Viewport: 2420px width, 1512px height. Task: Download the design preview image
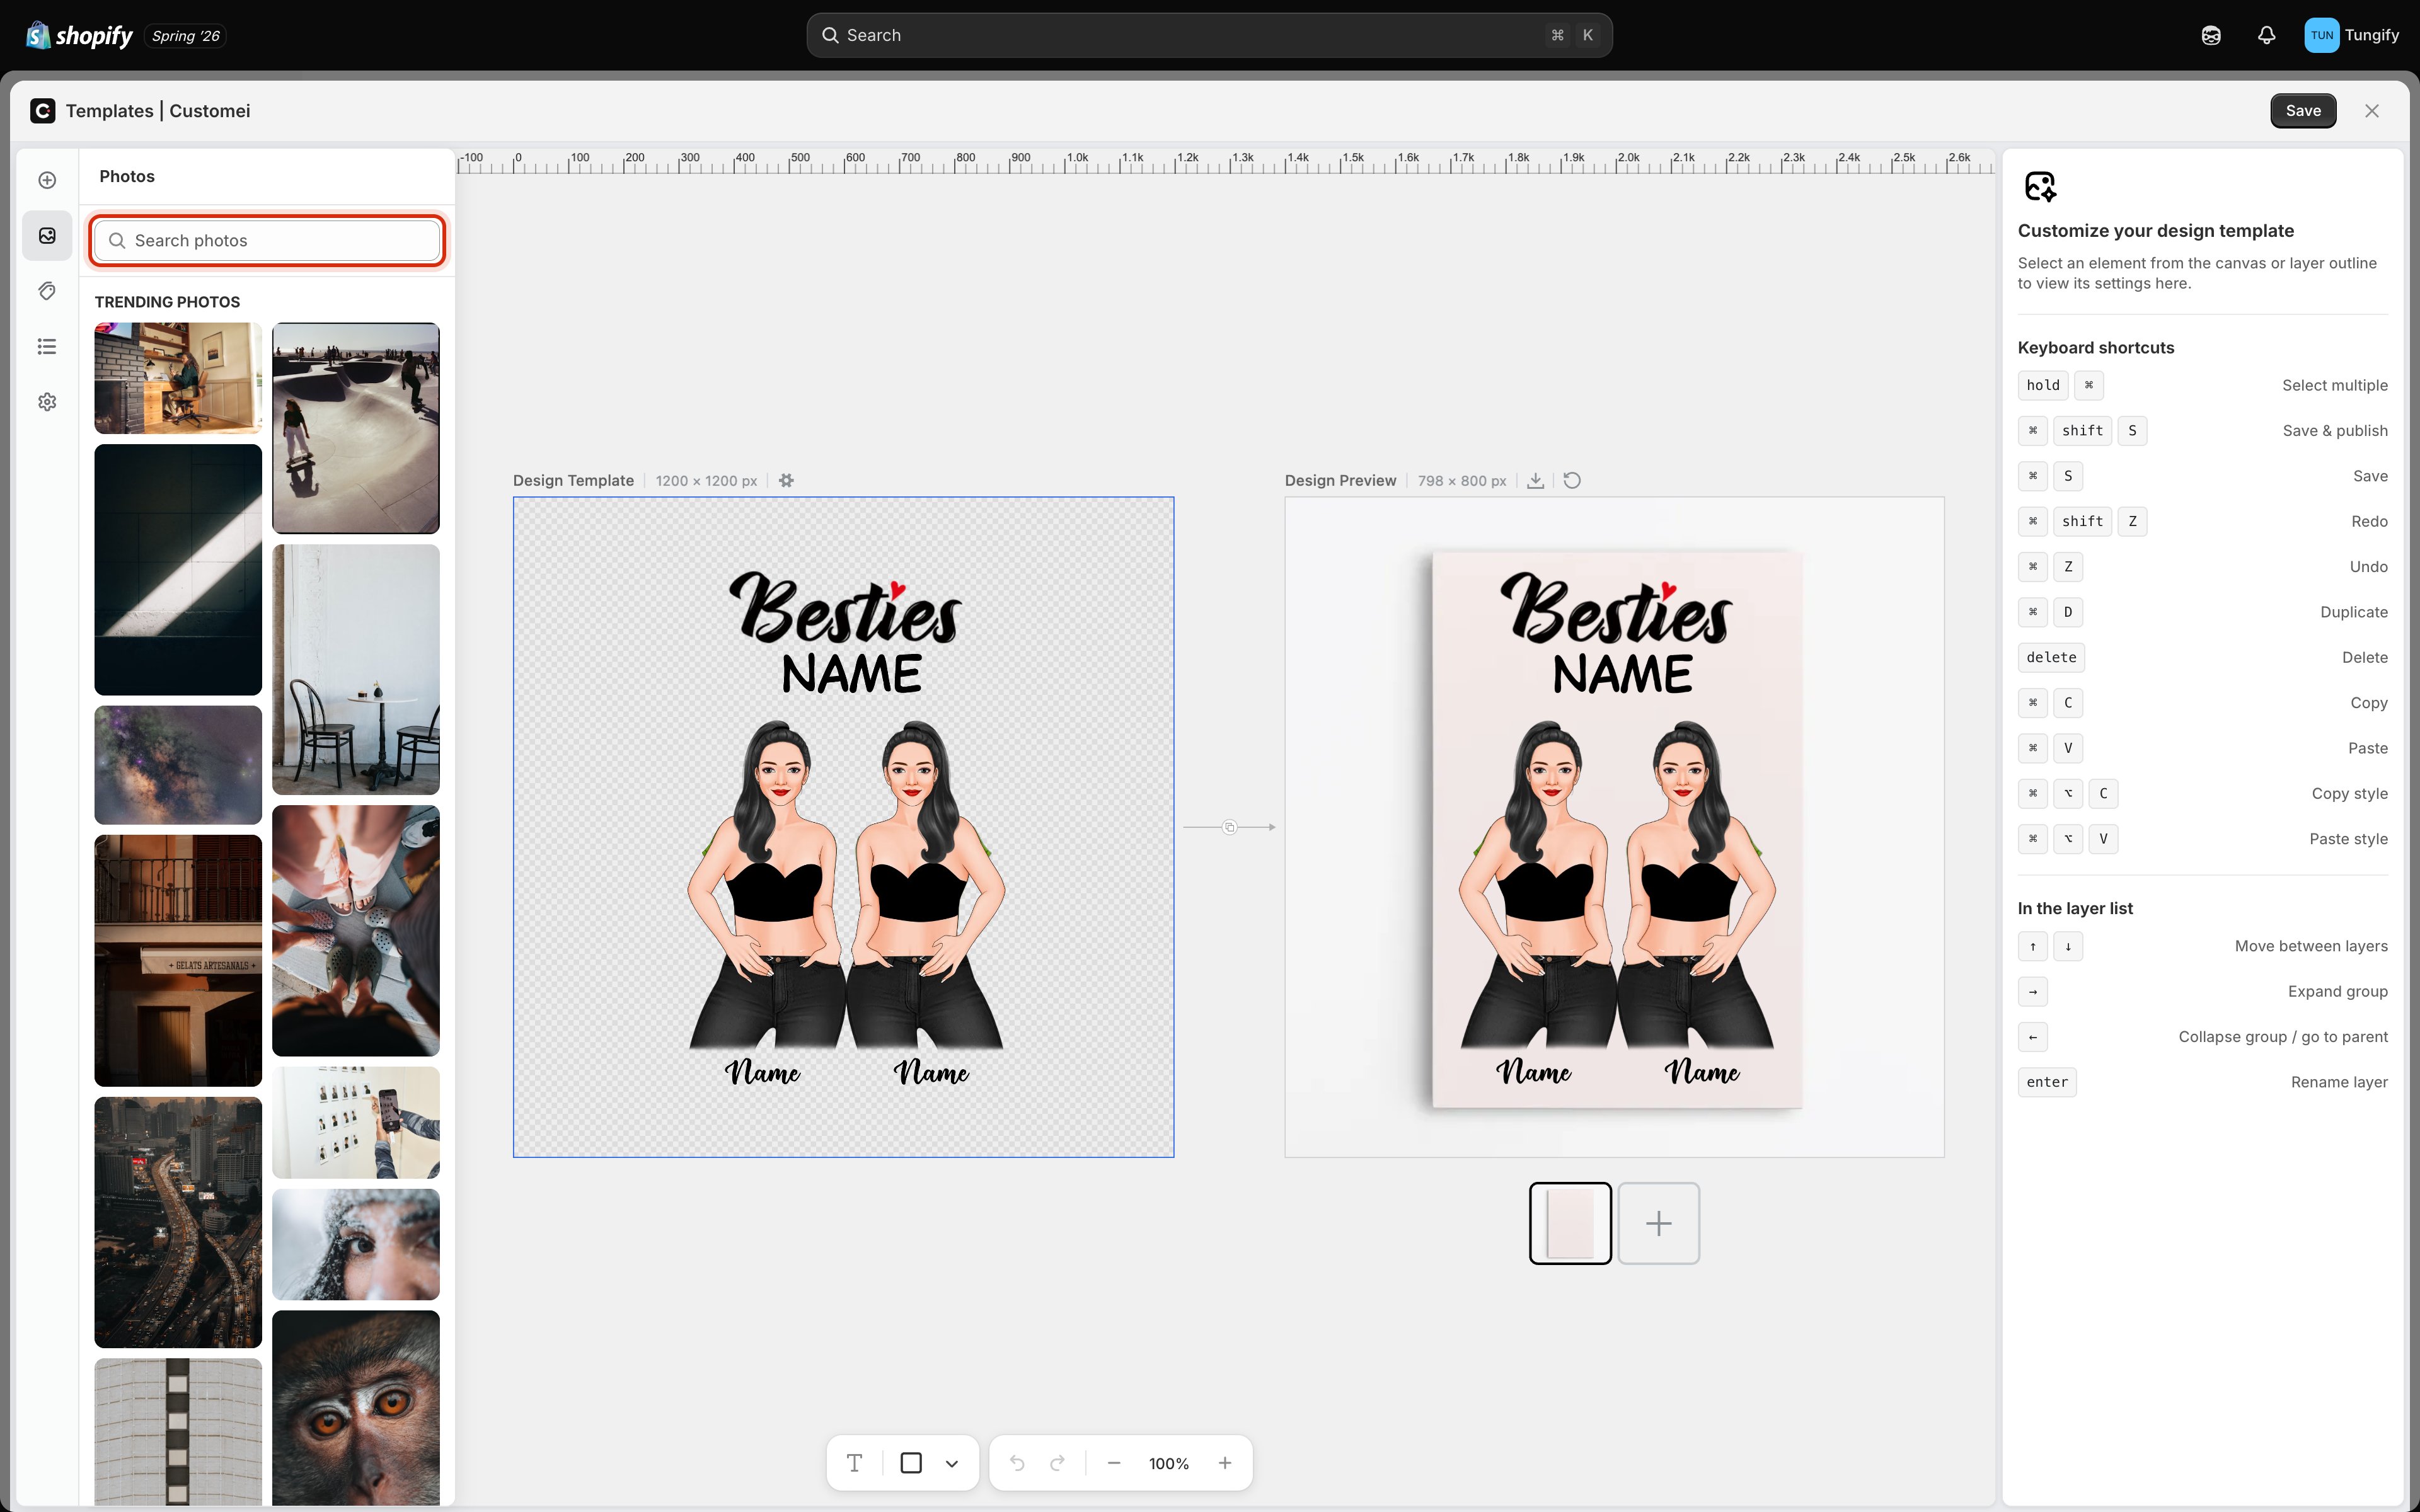(x=1535, y=480)
